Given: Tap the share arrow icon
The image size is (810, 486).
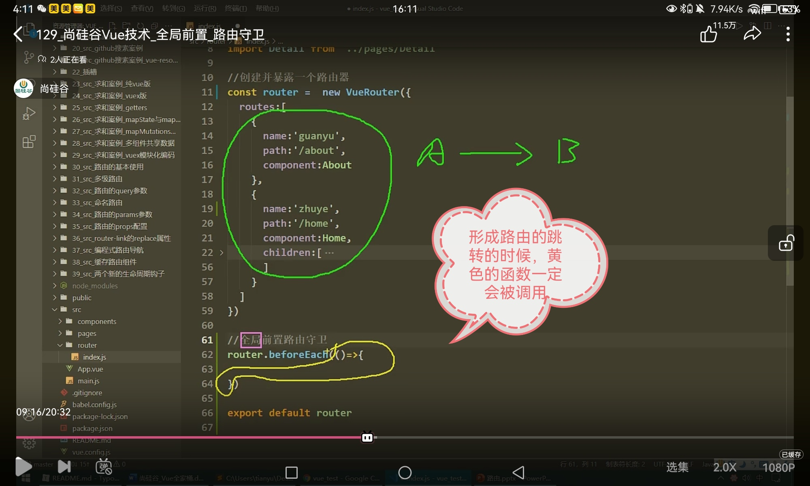Looking at the screenshot, I should 752,34.
